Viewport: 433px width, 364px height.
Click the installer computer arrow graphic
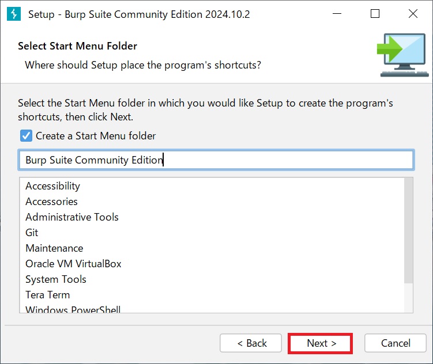402,55
